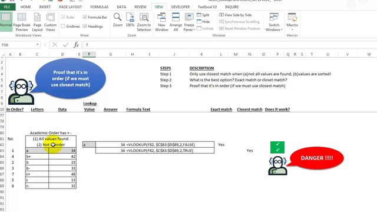The image size is (377, 212).
Task: Click the blue speech bubble shape
Action: click(x=71, y=78)
